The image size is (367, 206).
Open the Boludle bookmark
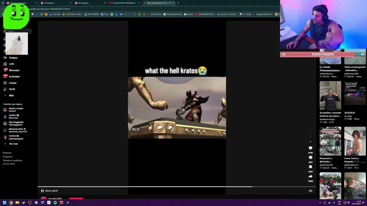pos(189,14)
